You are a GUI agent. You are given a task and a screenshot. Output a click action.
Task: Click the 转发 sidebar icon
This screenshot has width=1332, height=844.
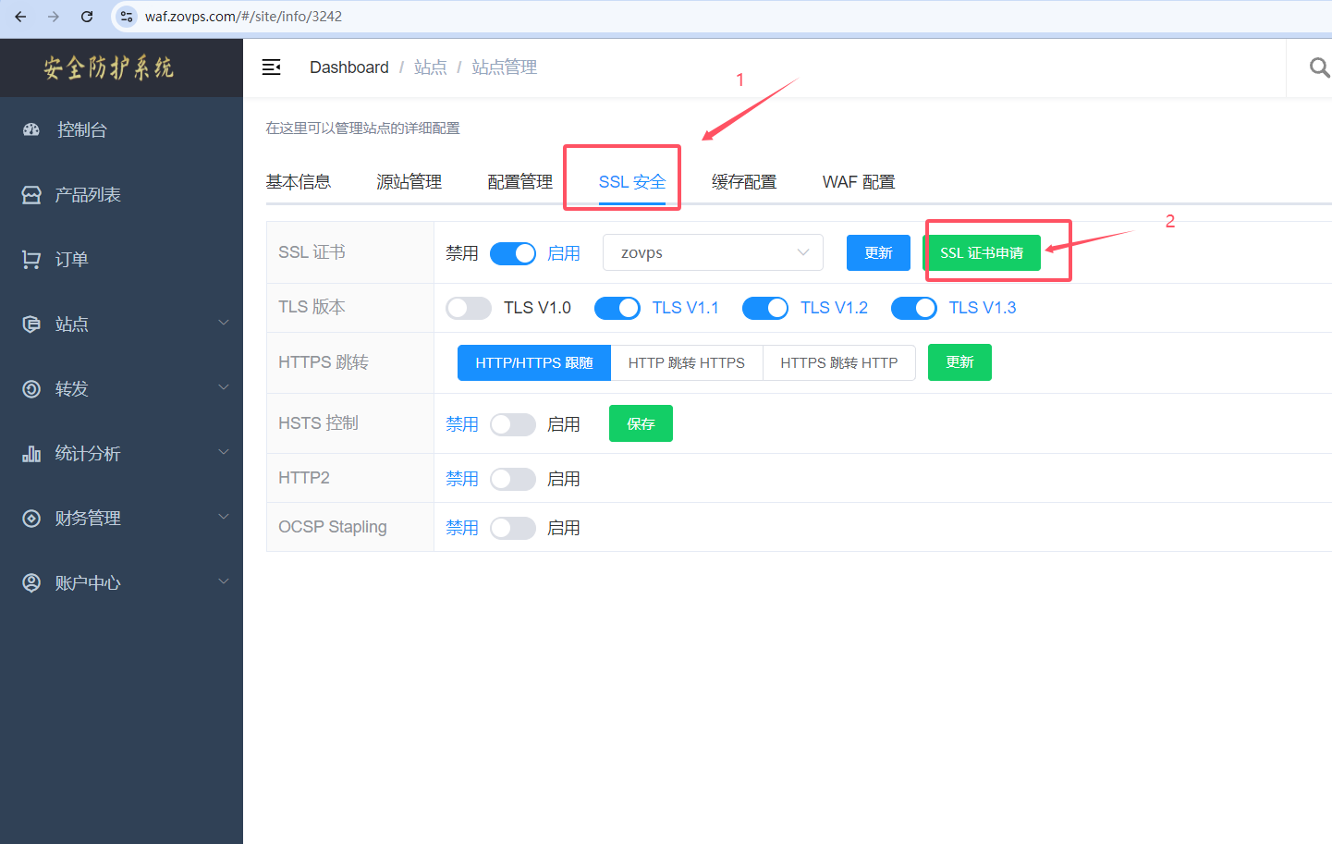(31, 389)
